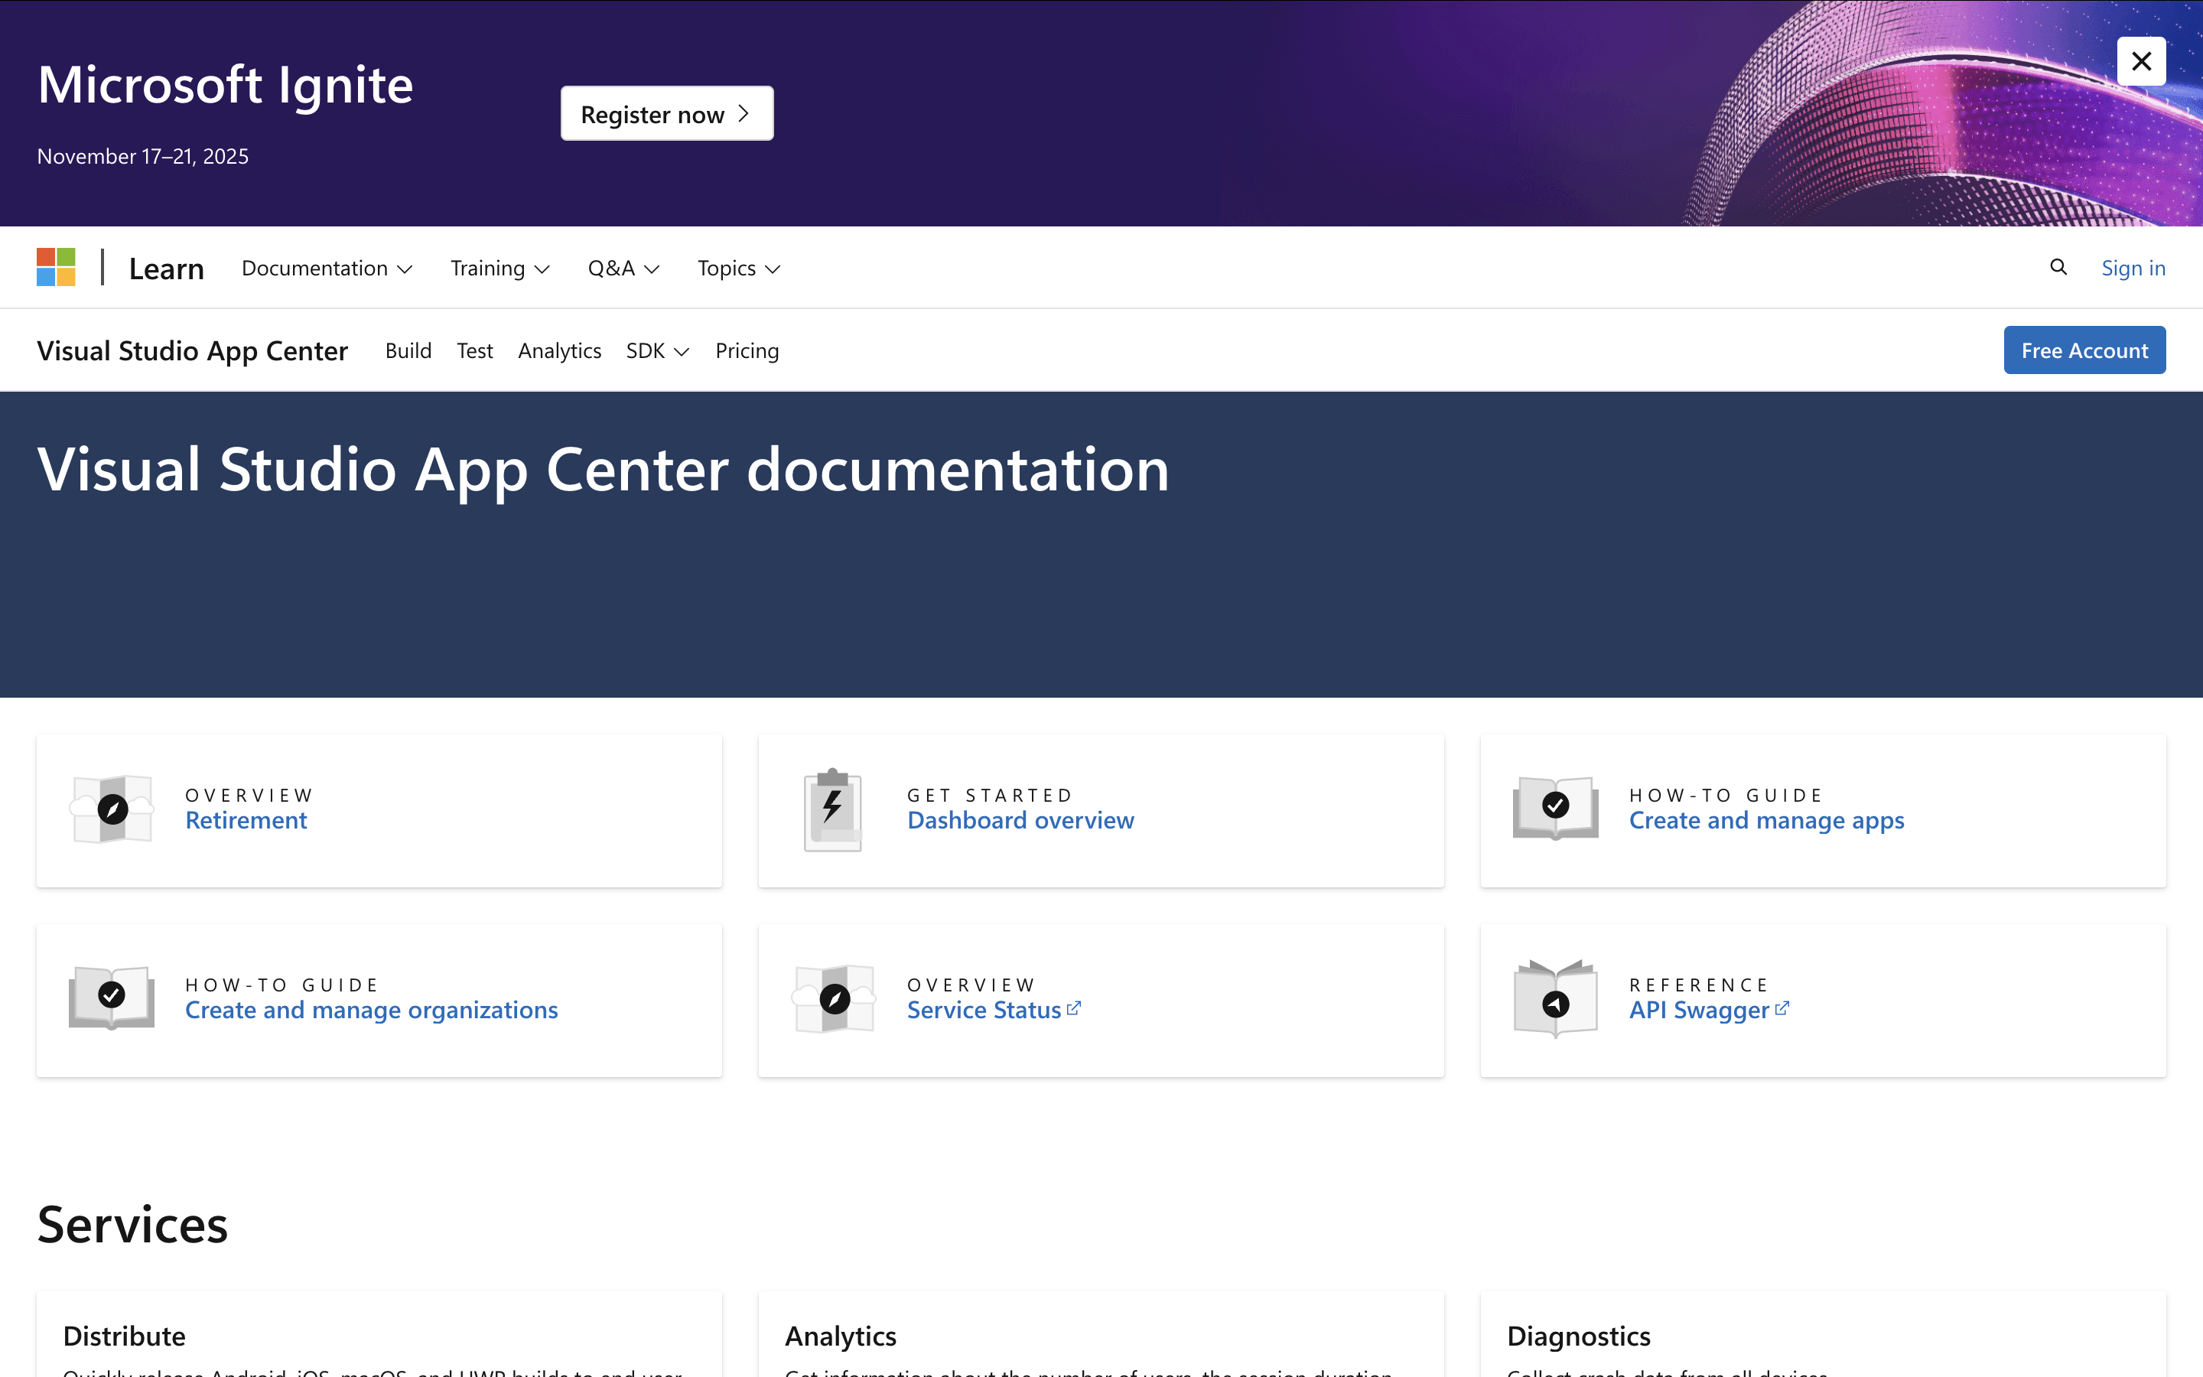Close the Microsoft Ignite banner

2141,61
